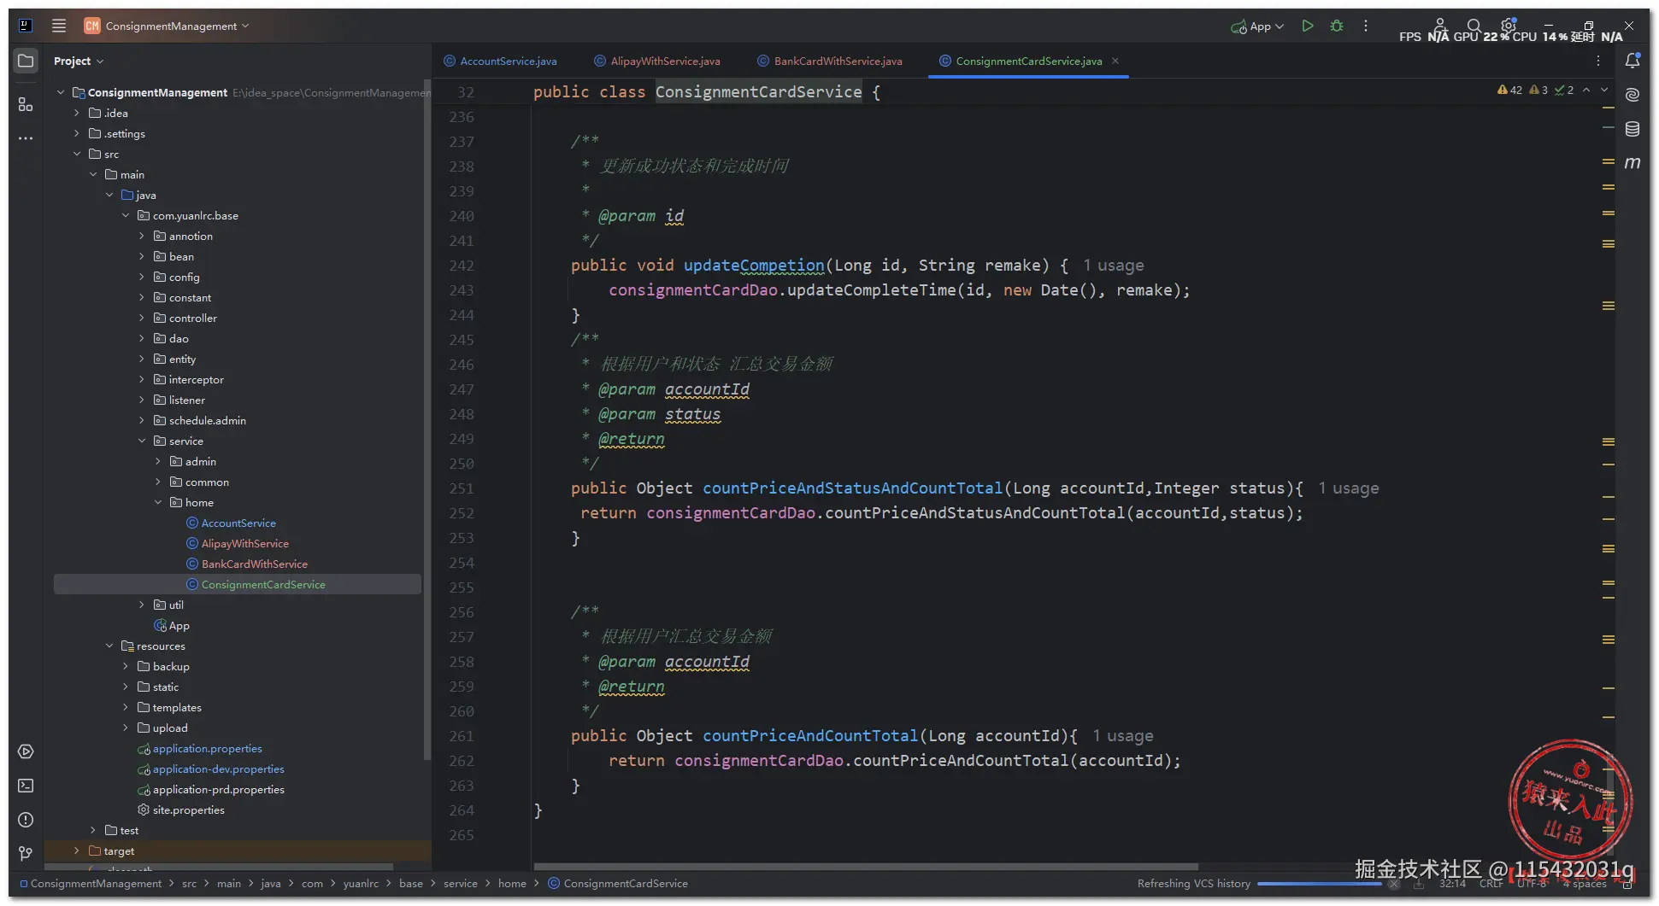
Task: Expand the admin package under service
Action: pos(158,461)
